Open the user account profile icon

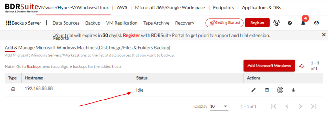[x=316, y=23]
